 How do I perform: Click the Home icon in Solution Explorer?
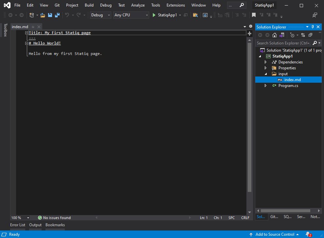point(275,35)
